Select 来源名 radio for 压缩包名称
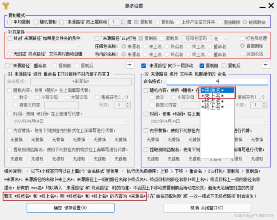Image resolution: width=277 pixels, height=220 pixels. coord(124,46)
